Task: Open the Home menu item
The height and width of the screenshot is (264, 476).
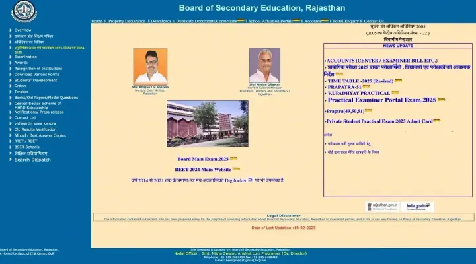Action: (x=97, y=21)
